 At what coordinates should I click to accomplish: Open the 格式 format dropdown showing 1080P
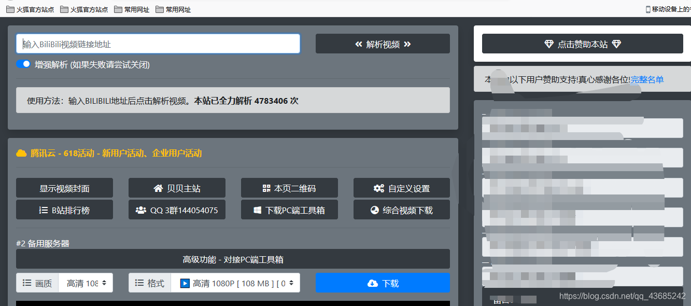point(235,283)
